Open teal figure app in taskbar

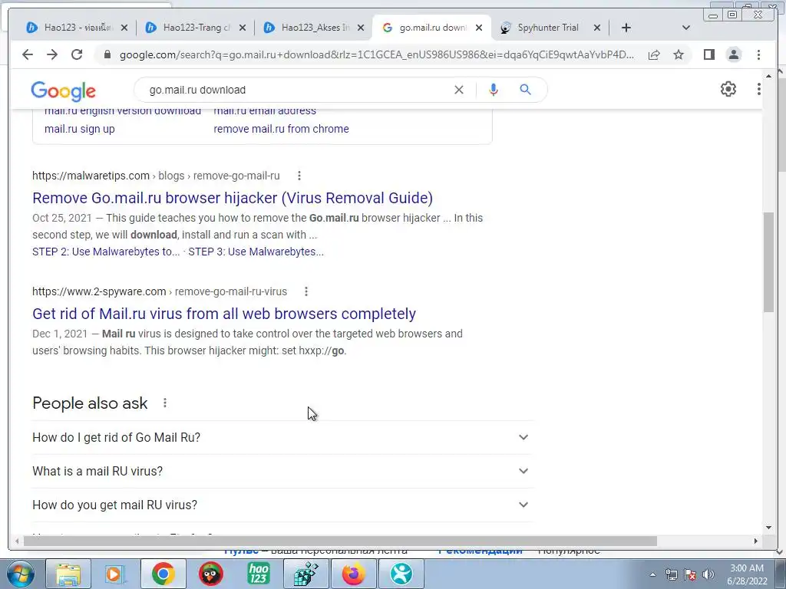tap(401, 574)
